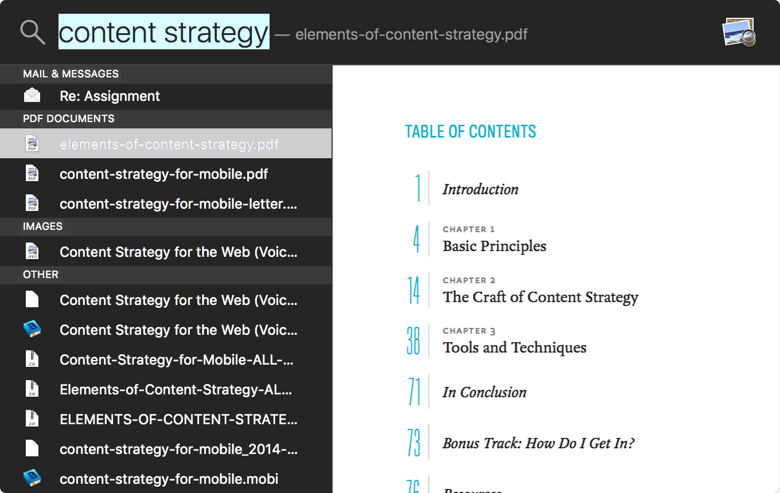The height and width of the screenshot is (493, 780).
Task: Select Content-Strategy-for-Mobile-ALL zip result
Action: pyautogui.click(x=166, y=359)
